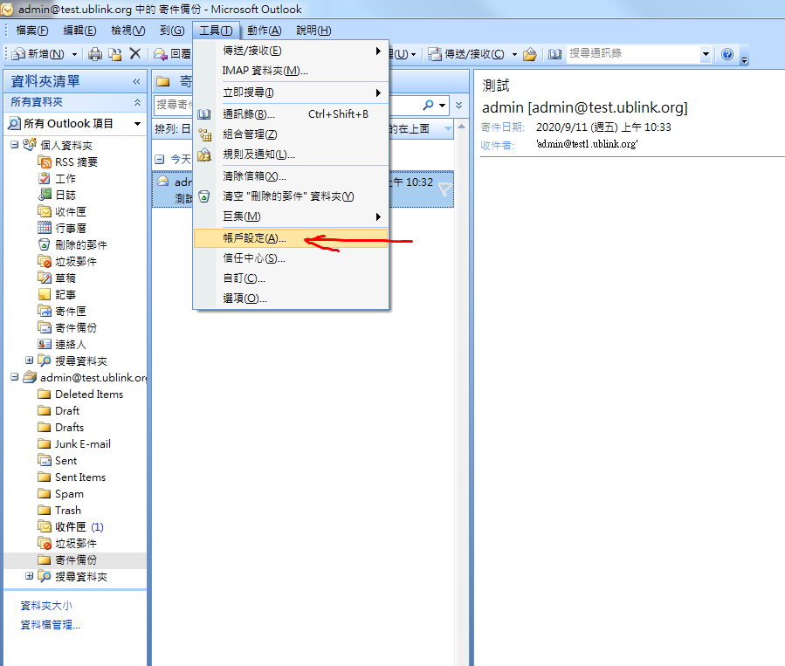Image resolution: width=785 pixels, height=666 pixels.
Task: Collapse the 今天 message group
Action: 159,160
